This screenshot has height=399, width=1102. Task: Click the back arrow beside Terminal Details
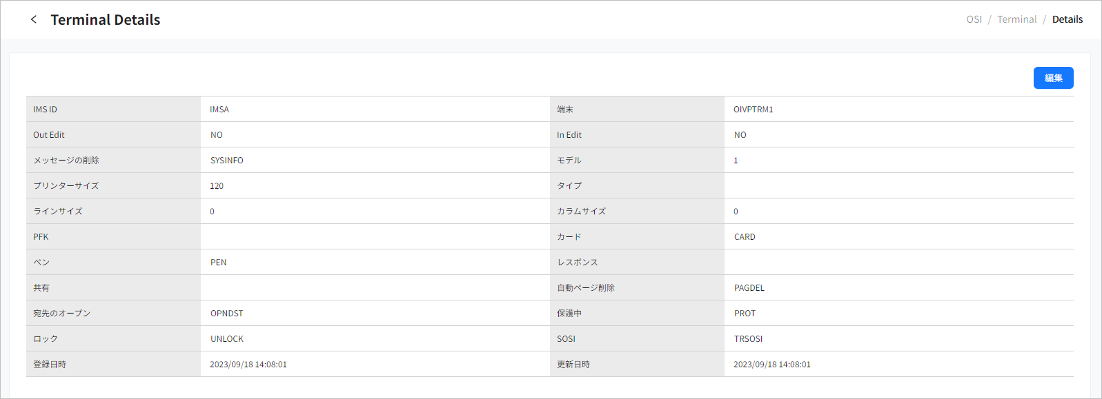(x=33, y=19)
